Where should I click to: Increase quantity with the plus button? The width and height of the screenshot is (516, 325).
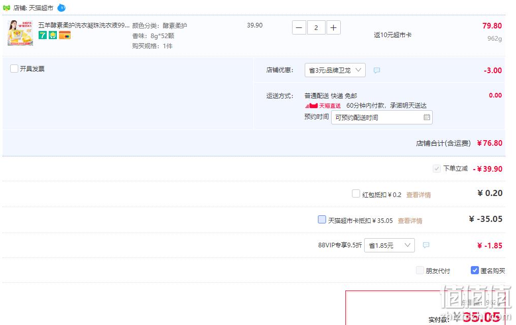click(x=333, y=27)
